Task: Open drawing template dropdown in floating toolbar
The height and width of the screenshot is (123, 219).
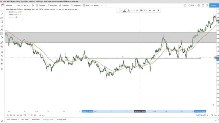Action: point(120,11)
